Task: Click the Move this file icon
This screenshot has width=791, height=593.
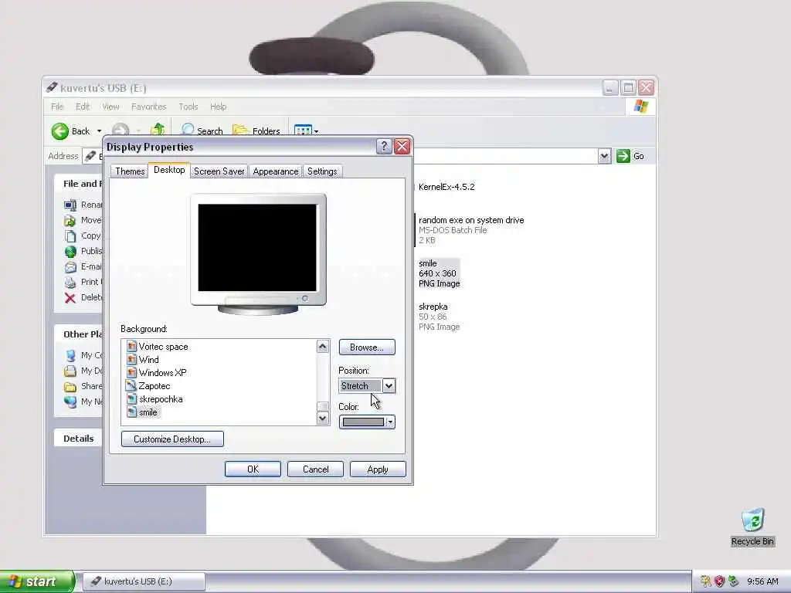Action: tap(70, 220)
